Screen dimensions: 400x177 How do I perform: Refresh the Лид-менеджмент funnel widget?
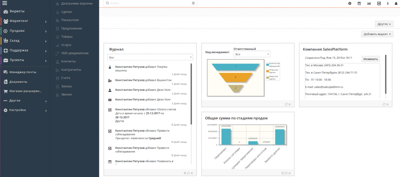(x=286, y=104)
